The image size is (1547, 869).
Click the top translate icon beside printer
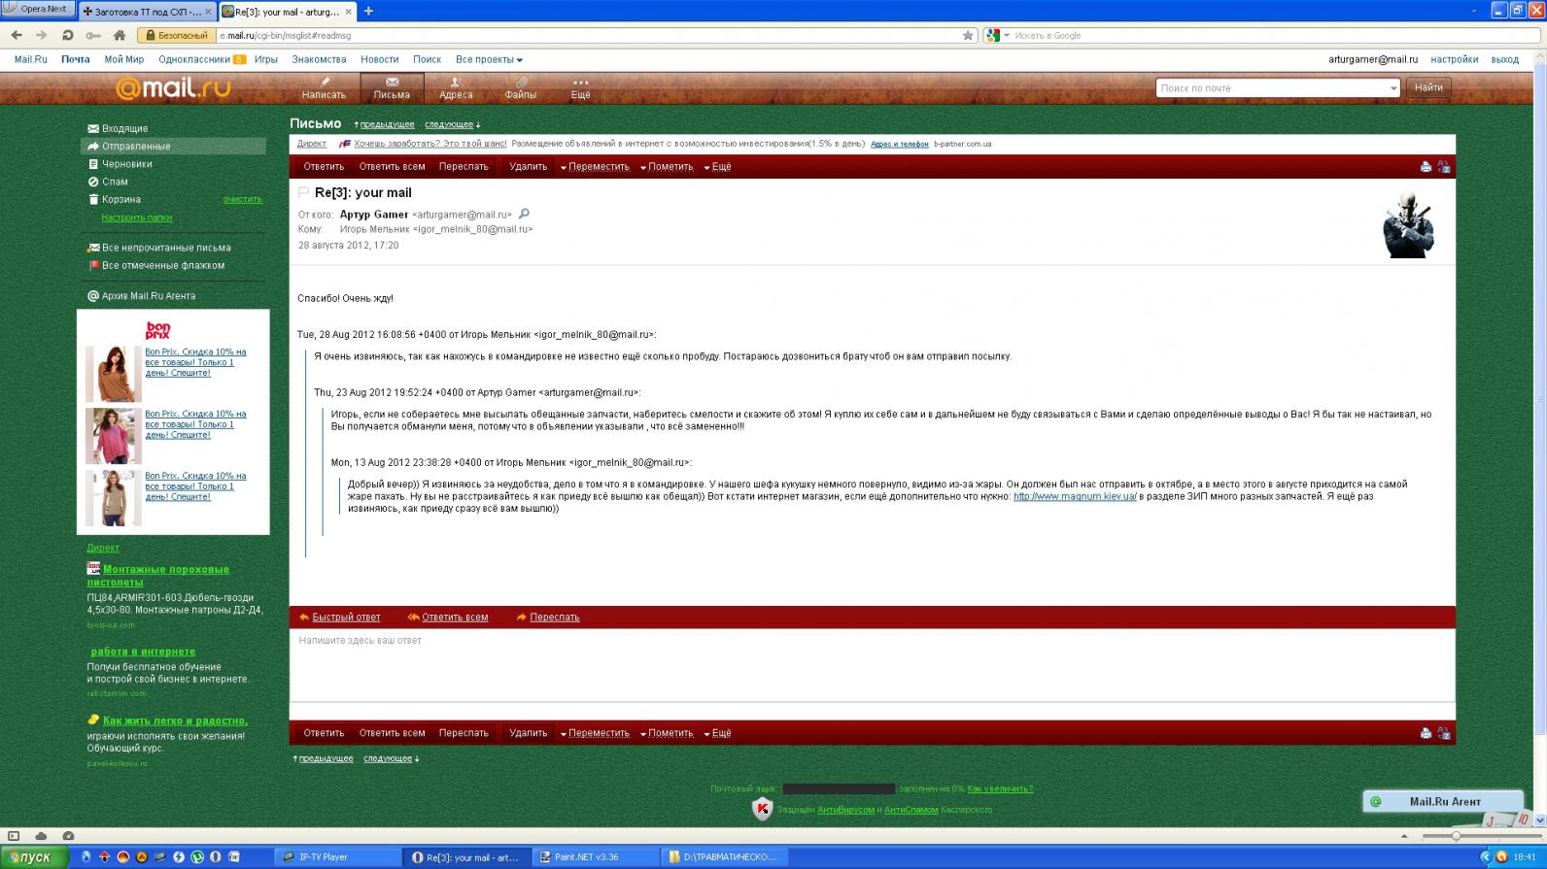click(1443, 167)
